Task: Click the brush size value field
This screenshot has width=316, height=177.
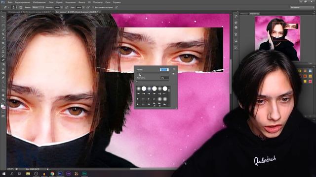Action: pyautogui.click(x=164, y=70)
